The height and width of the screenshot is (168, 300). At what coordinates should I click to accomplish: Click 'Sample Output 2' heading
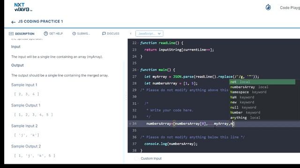[x=26, y=146]
